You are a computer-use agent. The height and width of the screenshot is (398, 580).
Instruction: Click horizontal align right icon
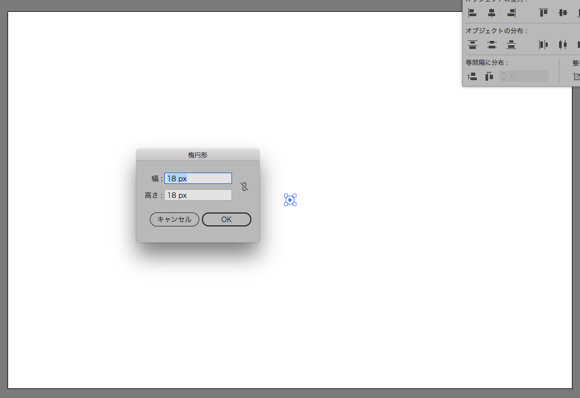511,13
